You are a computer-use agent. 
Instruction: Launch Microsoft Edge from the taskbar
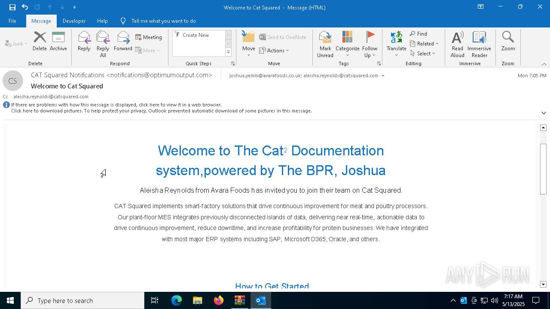pos(177,300)
